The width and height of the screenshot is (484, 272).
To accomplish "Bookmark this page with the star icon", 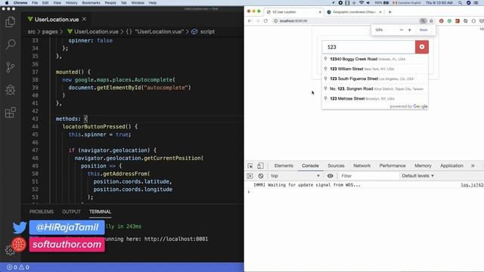I will point(432,20).
